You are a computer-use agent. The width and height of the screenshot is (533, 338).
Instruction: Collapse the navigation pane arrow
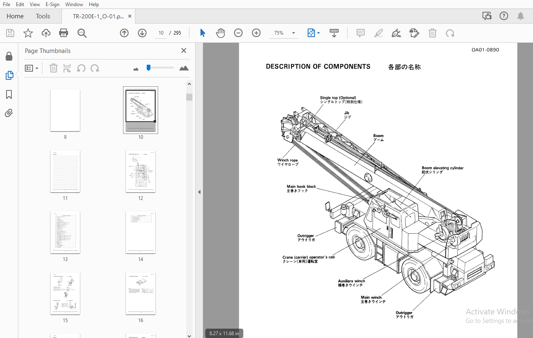199,192
